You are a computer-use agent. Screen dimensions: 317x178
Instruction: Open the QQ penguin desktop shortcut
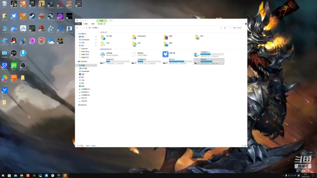coord(14,42)
